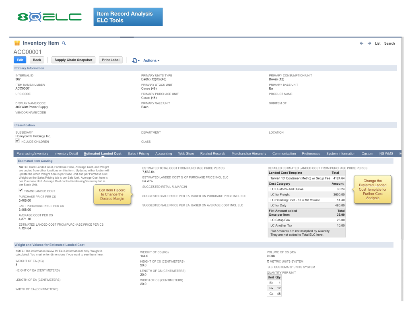This screenshot has width=412, height=309.
Task: Select the Estimated Landed Cost tab
Action: click(103, 154)
